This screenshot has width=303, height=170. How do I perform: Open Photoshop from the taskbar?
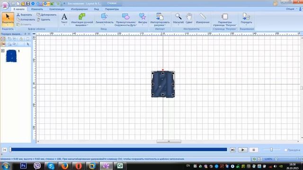[x=23, y=166]
